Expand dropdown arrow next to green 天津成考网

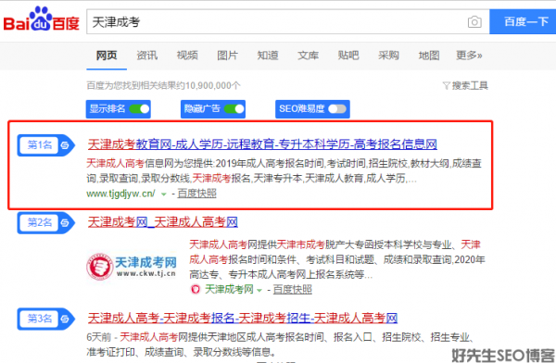point(259,291)
